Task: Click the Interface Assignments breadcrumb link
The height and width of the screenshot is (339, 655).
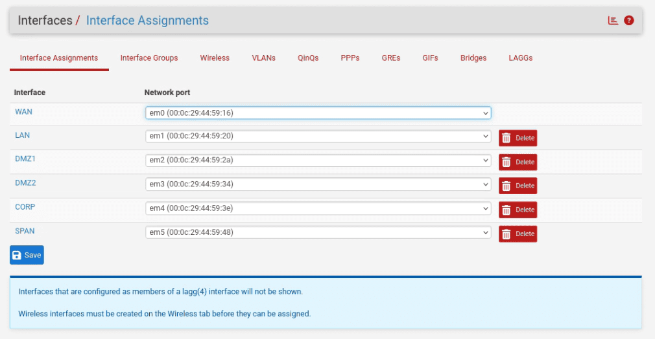Action: click(x=147, y=21)
